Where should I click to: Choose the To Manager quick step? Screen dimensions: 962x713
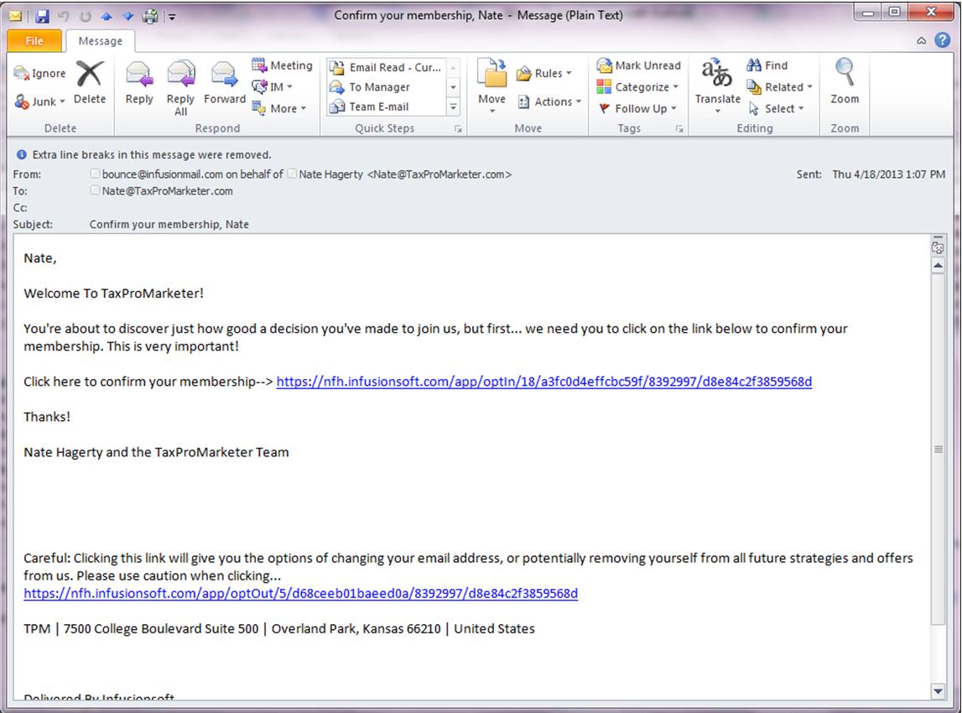tap(387, 87)
